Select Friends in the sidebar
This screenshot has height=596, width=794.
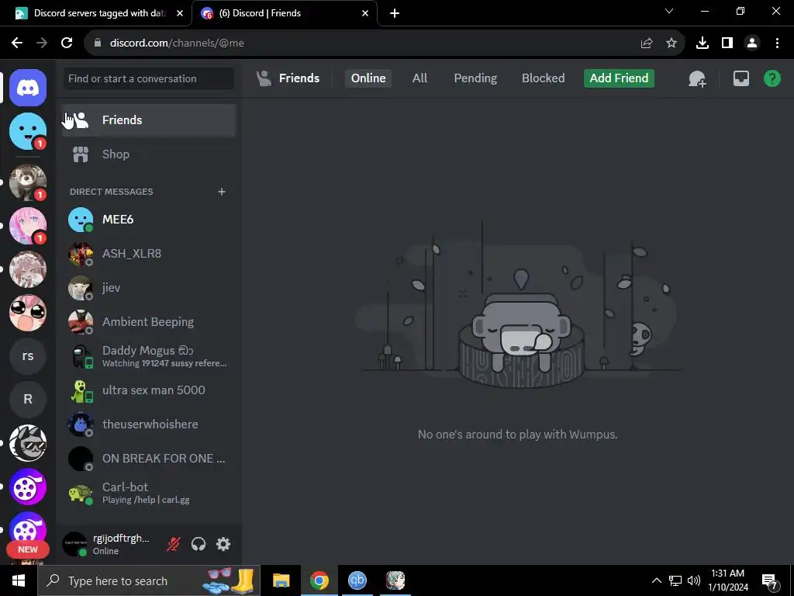tap(149, 120)
